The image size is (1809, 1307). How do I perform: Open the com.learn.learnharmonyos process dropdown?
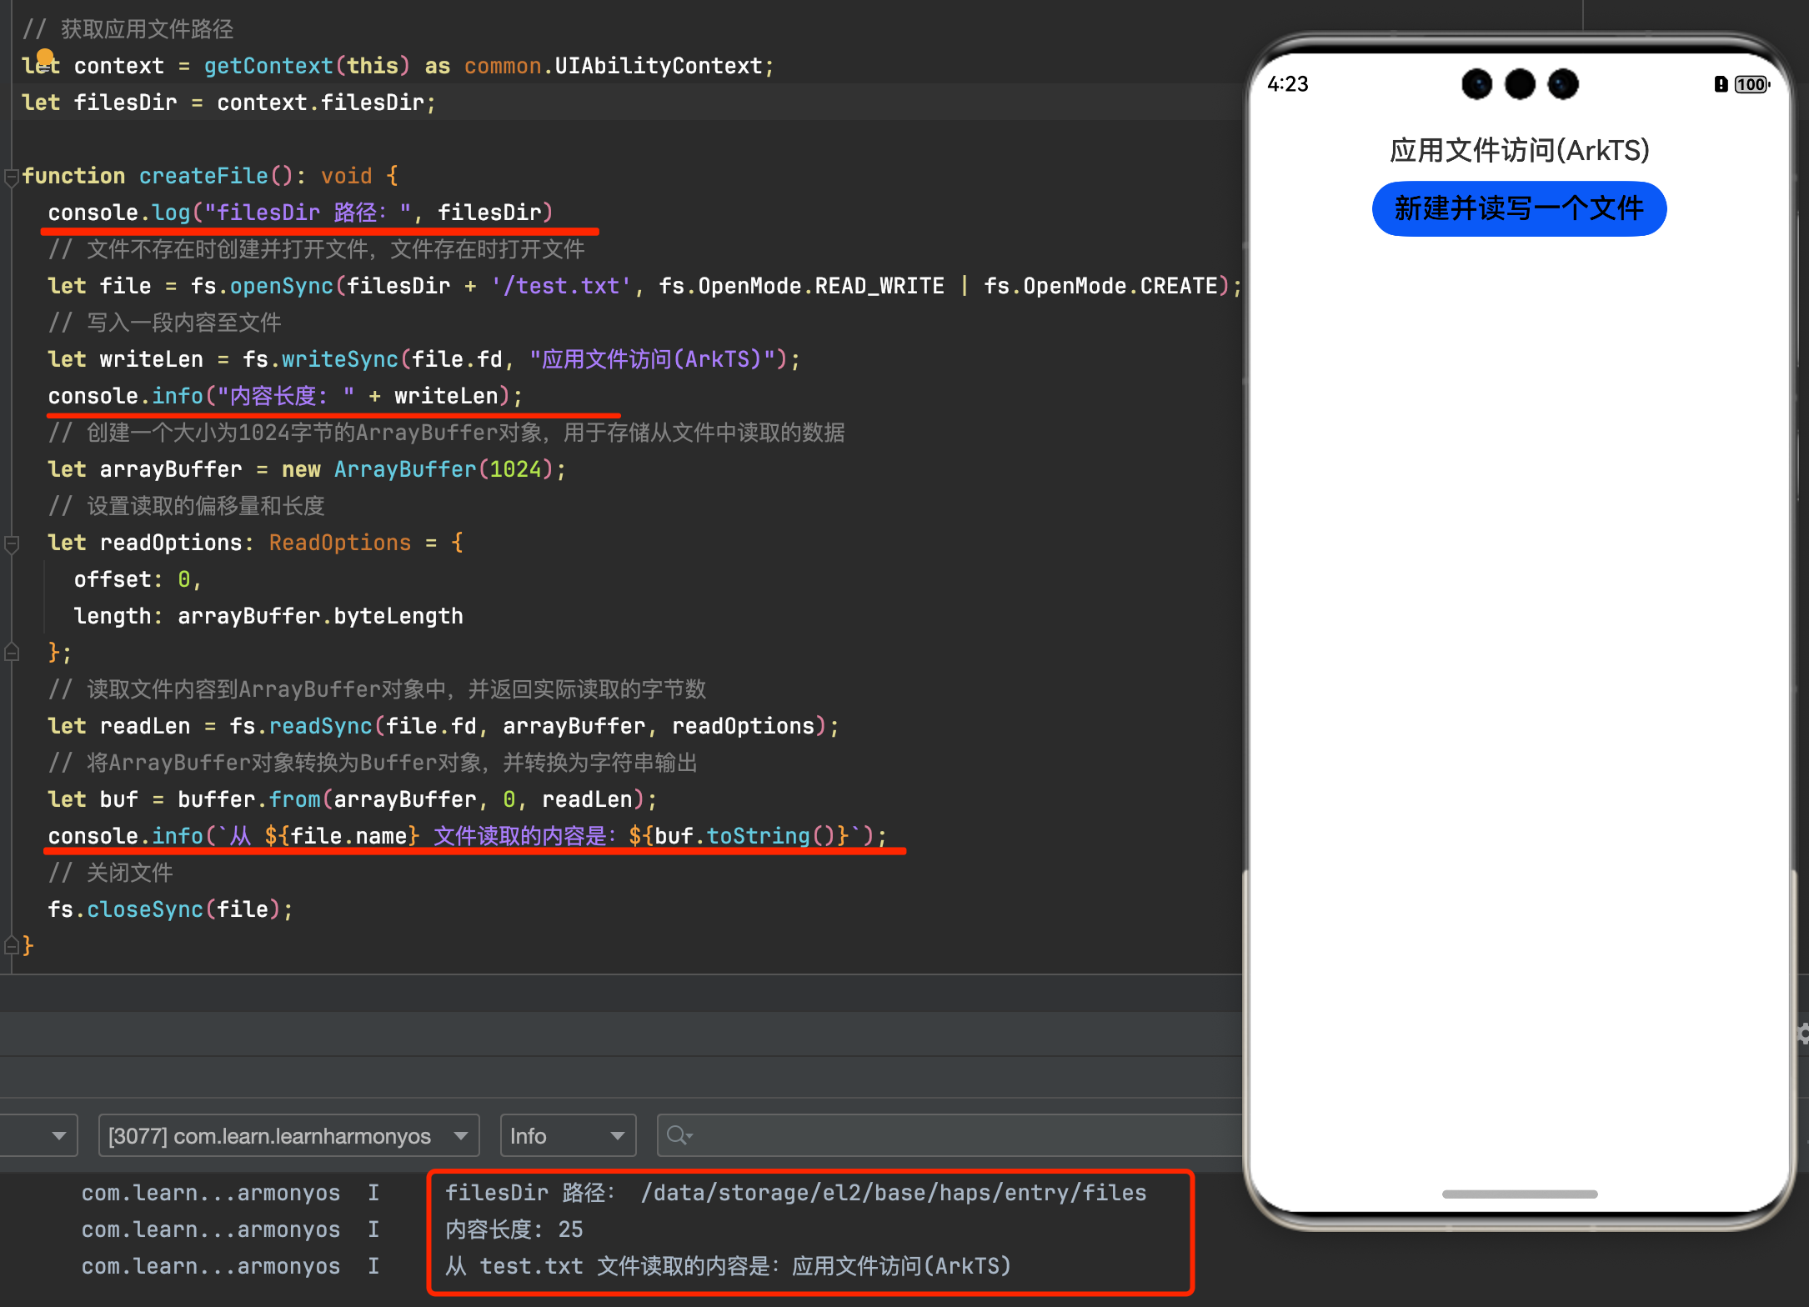[288, 1135]
